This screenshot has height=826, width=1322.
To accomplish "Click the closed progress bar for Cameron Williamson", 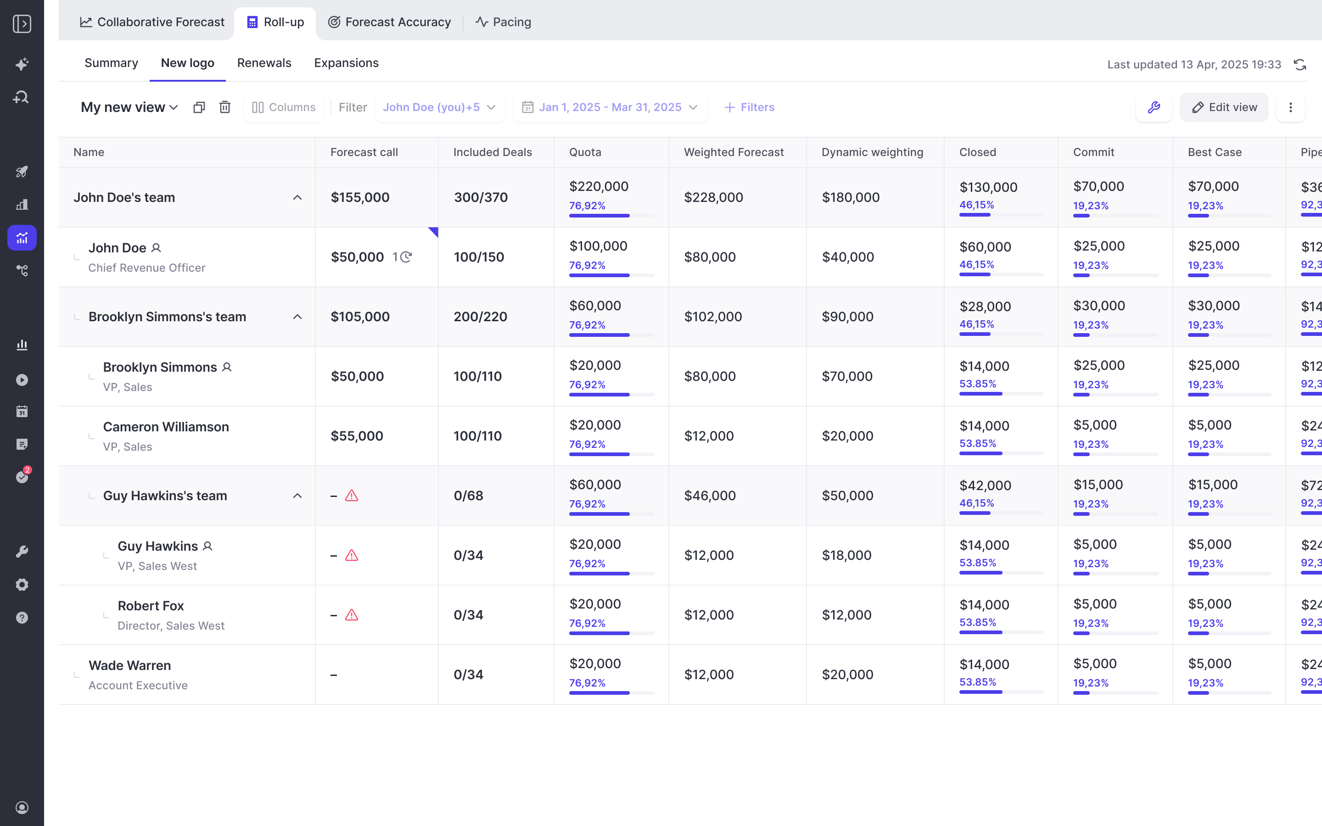I will coord(1001,453).
